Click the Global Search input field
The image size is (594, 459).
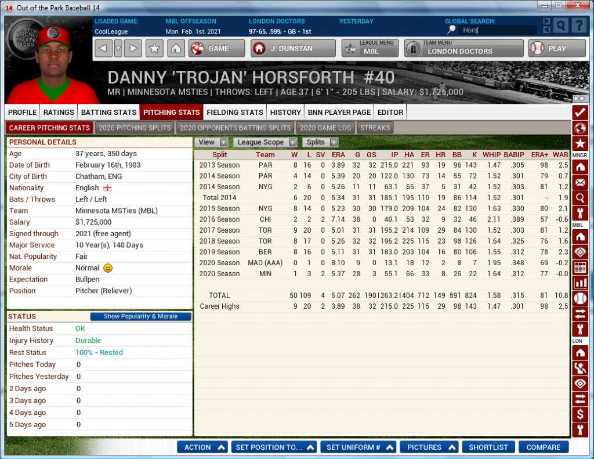pos(498,30)
